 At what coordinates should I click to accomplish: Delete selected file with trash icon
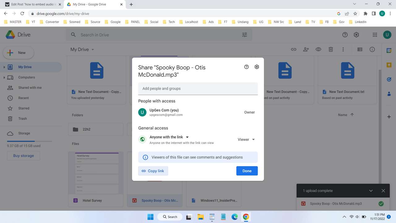tap(330, 49)
